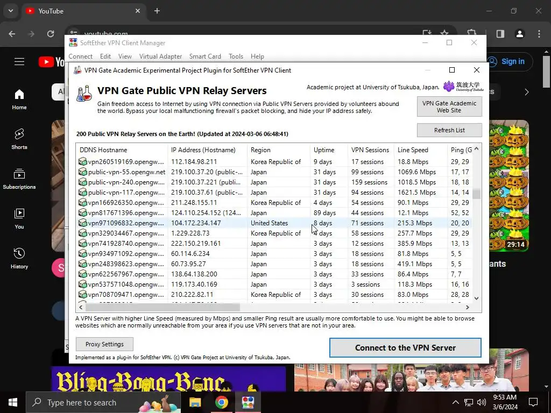Open YouTube hamburger guide menu
Screen dimensions: 551x413
point(19,62)
